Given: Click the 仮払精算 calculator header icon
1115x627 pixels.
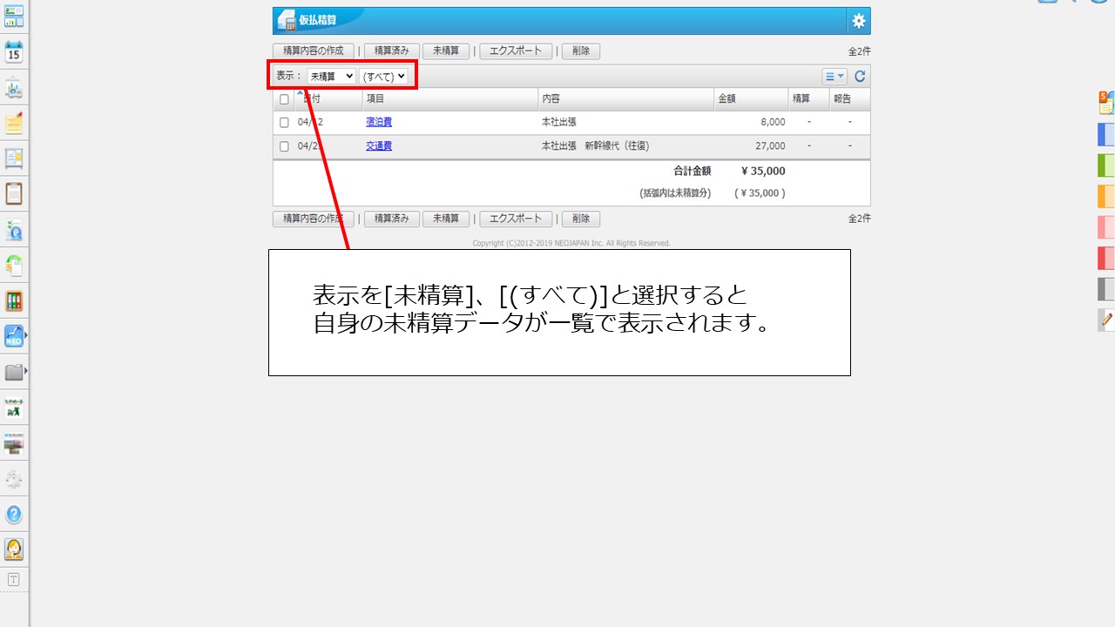Looking at the screenshot, I should click(x=287, y=21).
